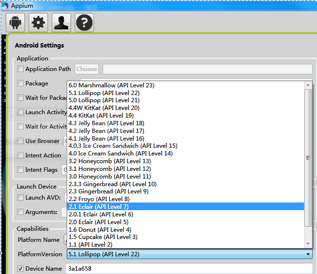Choose 4.2 Jelly Bean (API Level 17)
Screen dimensions: 317x274
(186, 131)
